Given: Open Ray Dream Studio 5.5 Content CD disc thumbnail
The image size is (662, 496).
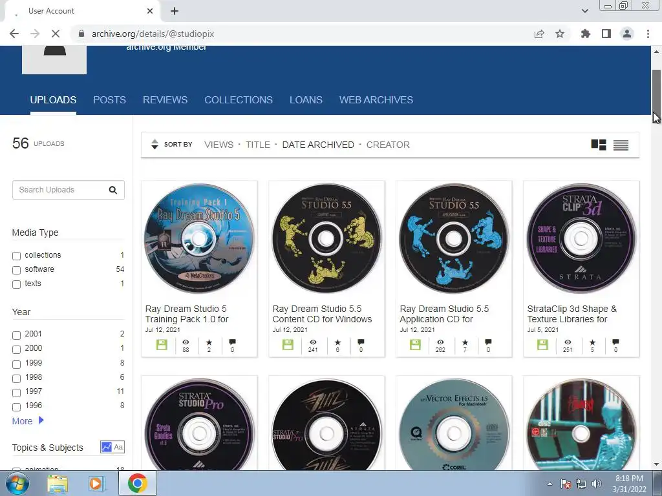Looking at the screenshot, I should 326,238.
